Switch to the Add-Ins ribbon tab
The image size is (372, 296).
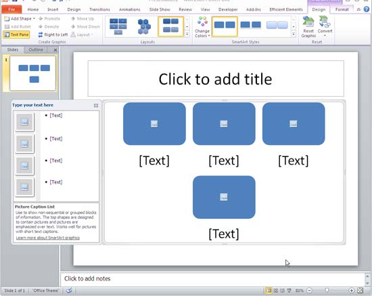tap(254, 9)
